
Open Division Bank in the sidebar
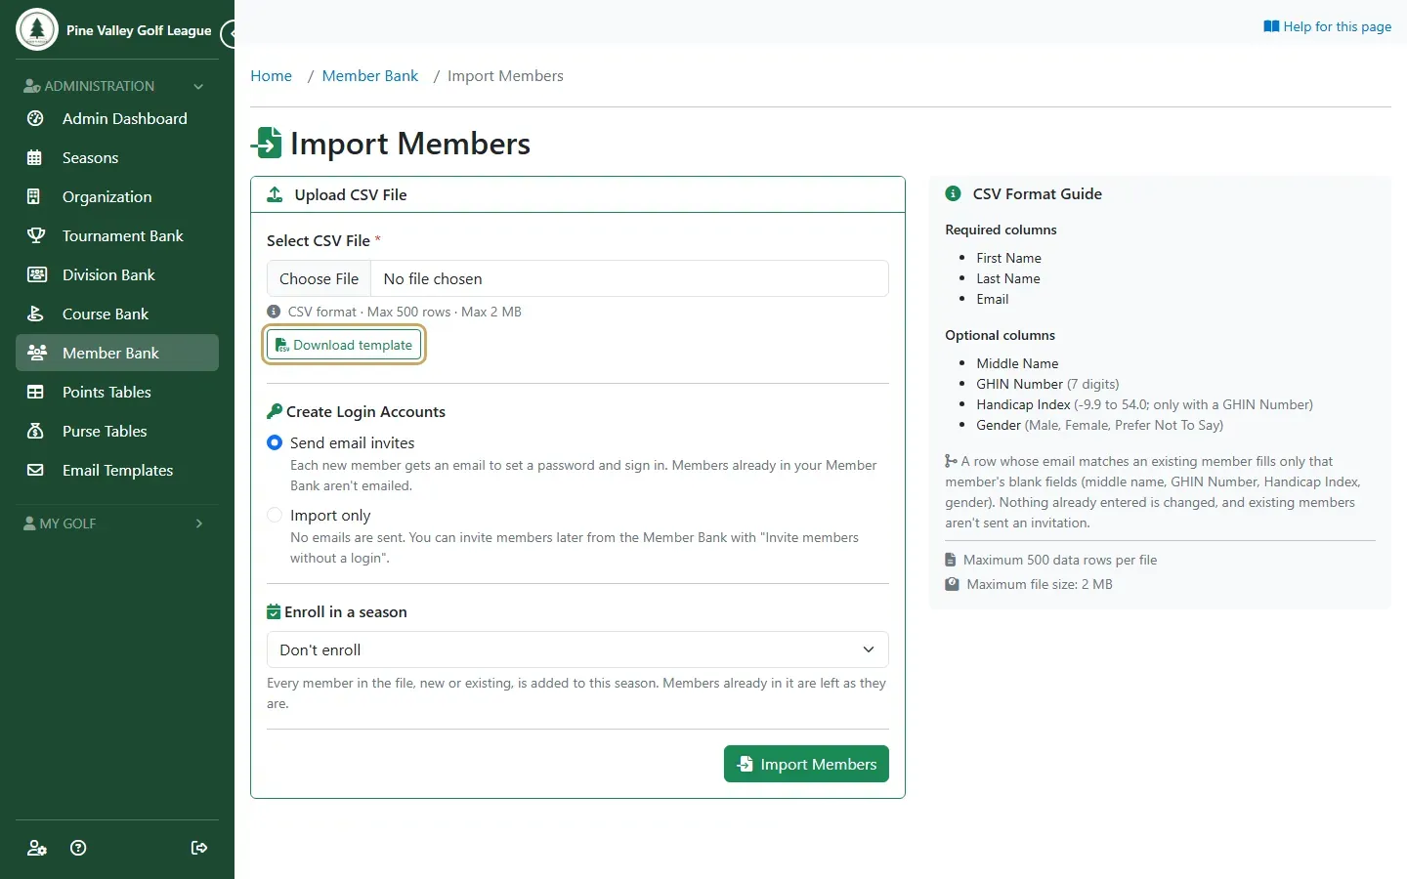pos(117,274)
